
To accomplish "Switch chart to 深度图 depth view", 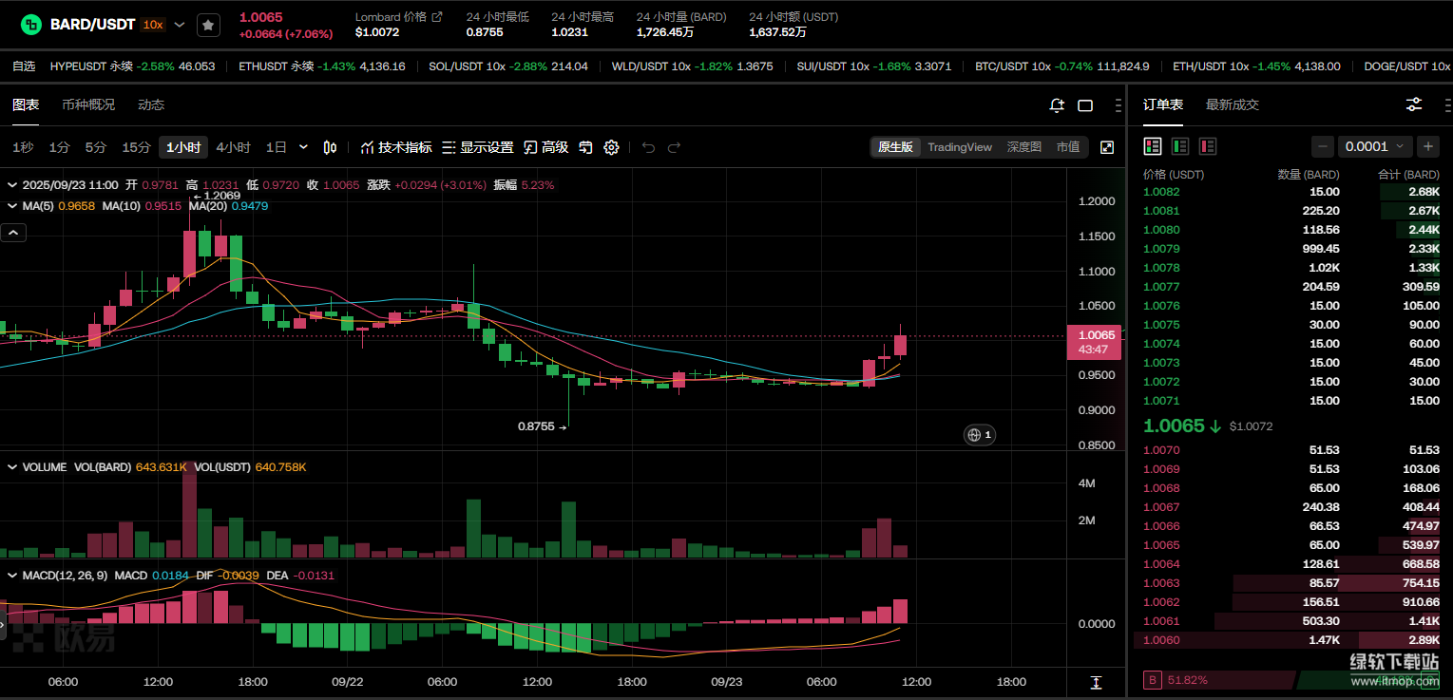I will point(1023,147).
